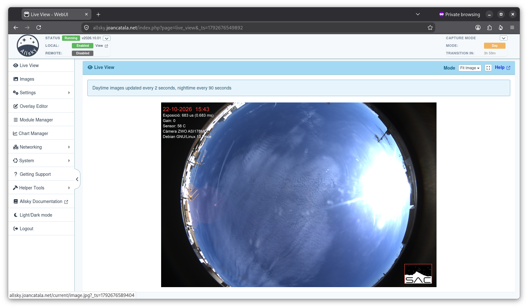The image size is (528, 308).
Task: Open the Allsky Documentation link
Action: pos(41,201)
